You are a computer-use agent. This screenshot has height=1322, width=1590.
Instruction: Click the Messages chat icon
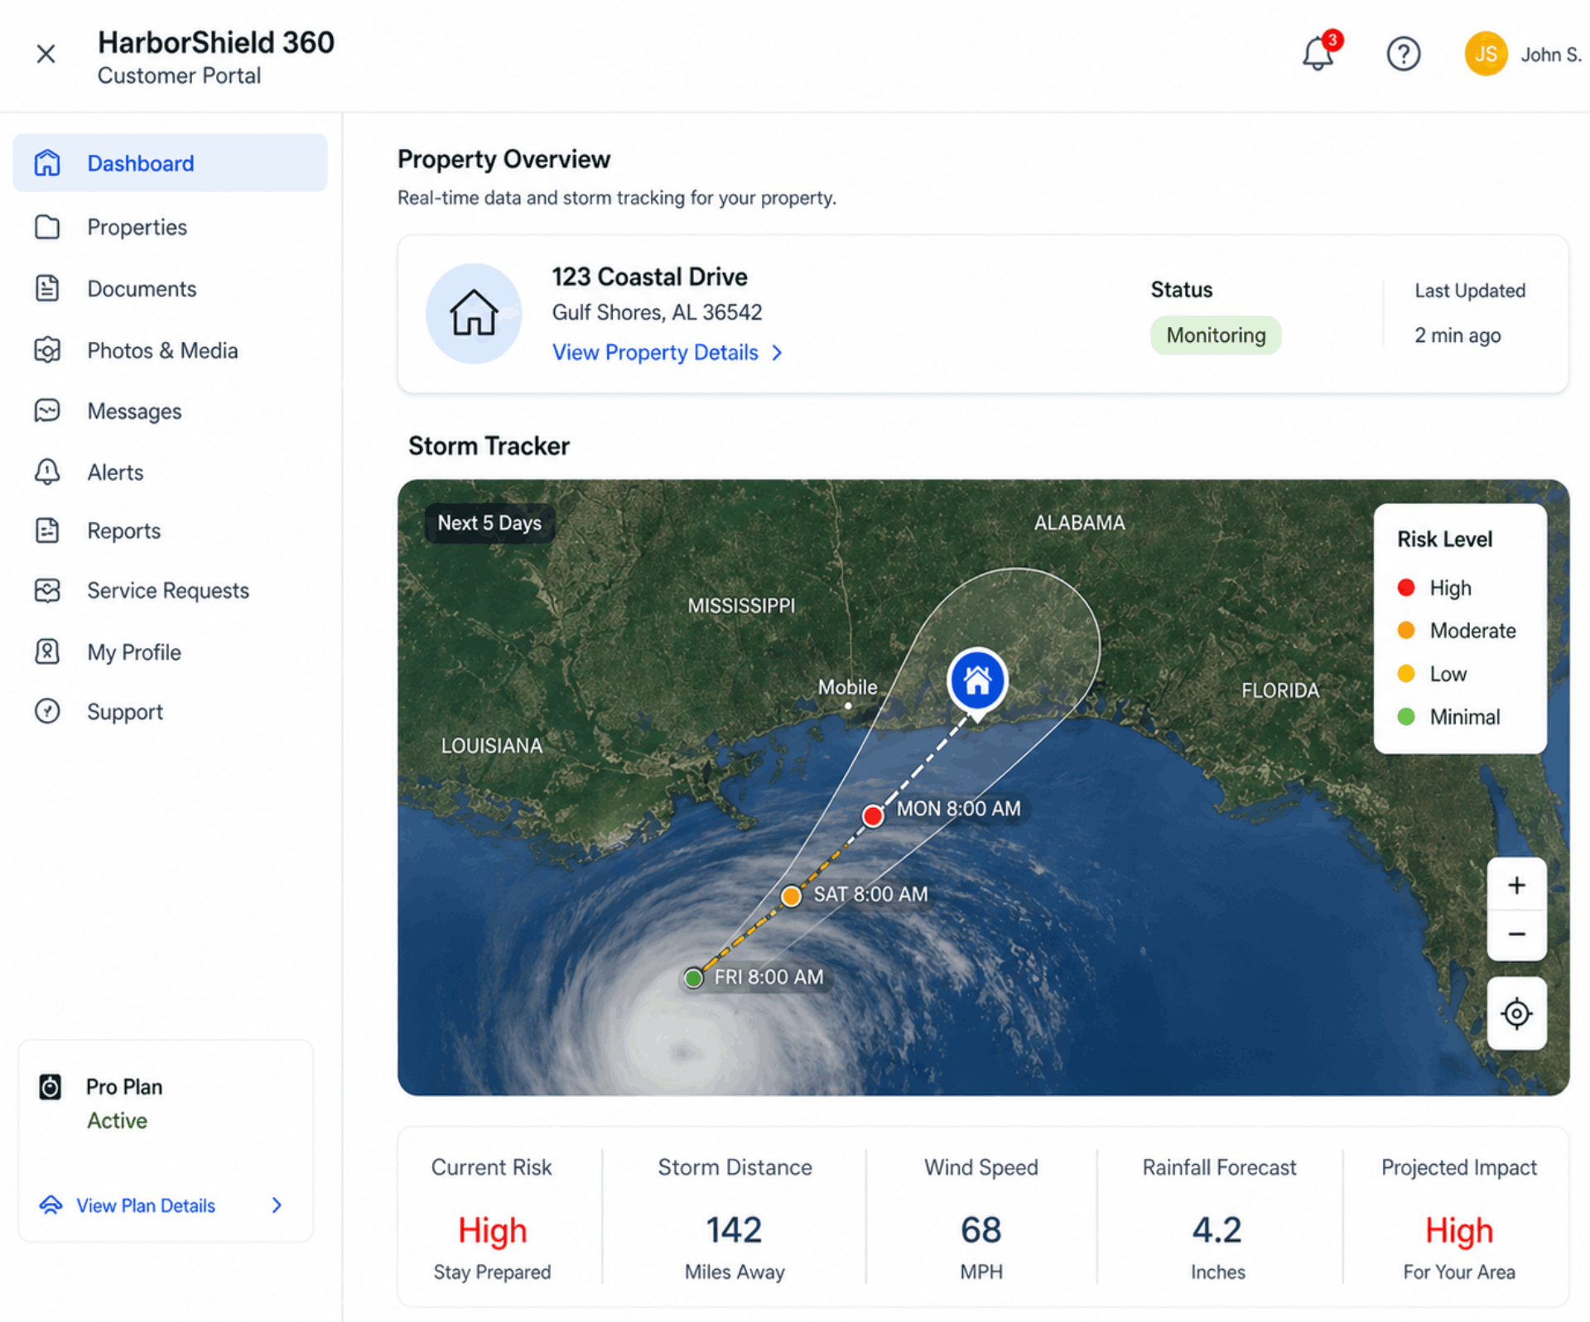pos(47,411)
